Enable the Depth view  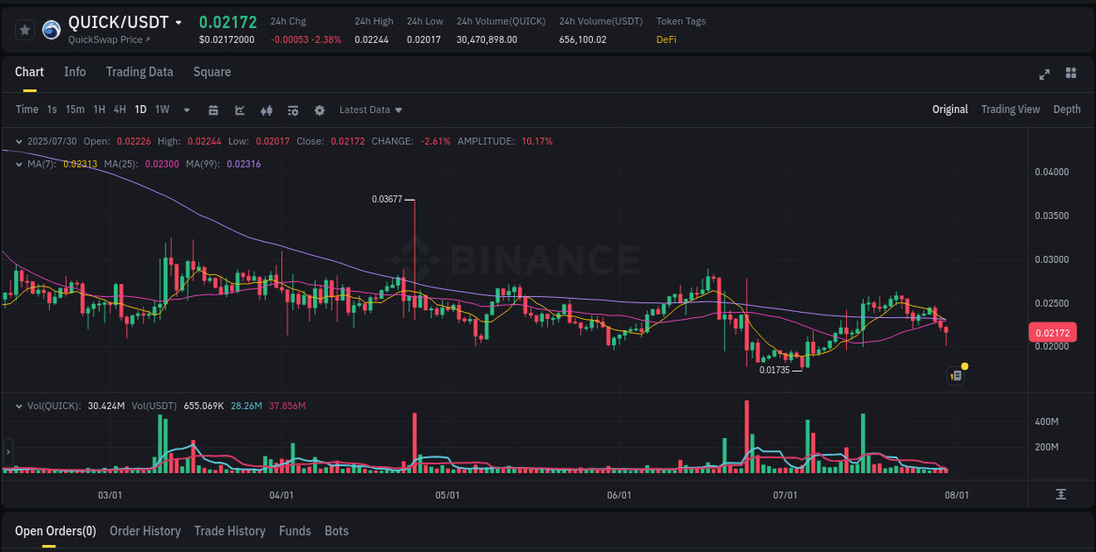(x=1067, y=110)
